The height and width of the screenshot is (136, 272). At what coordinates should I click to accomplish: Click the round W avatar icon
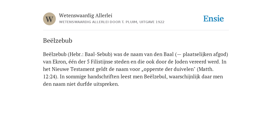49,19
